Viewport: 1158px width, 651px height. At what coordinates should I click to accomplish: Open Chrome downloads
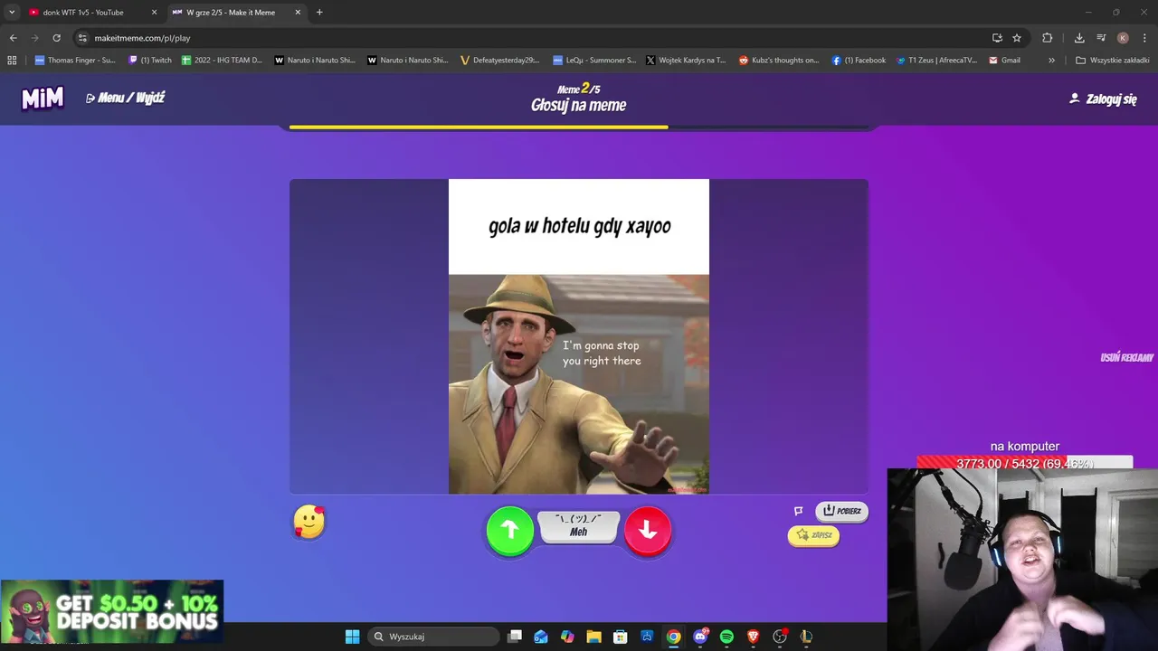tap(1079, 38)
